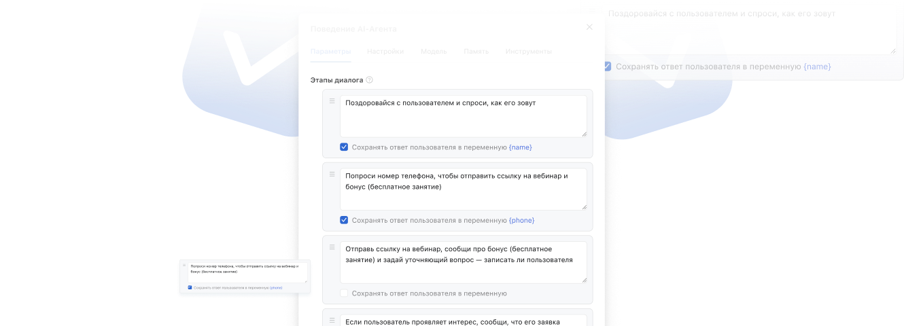Close the Поведение AI-Агента dialog

tap(589, 27)
